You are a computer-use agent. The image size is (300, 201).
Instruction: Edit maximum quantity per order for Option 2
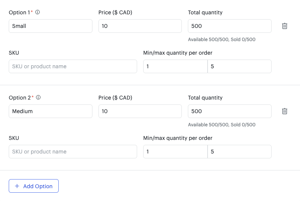[239, 152]
